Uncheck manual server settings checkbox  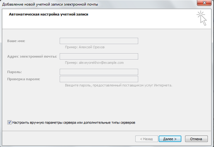[x=9, y=122]
